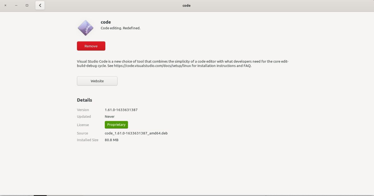Image resolution: width=374 pixels, height=196 pixels.
Task: Click the "License" label
Action: pyautogui.click(x=83, y=125)
